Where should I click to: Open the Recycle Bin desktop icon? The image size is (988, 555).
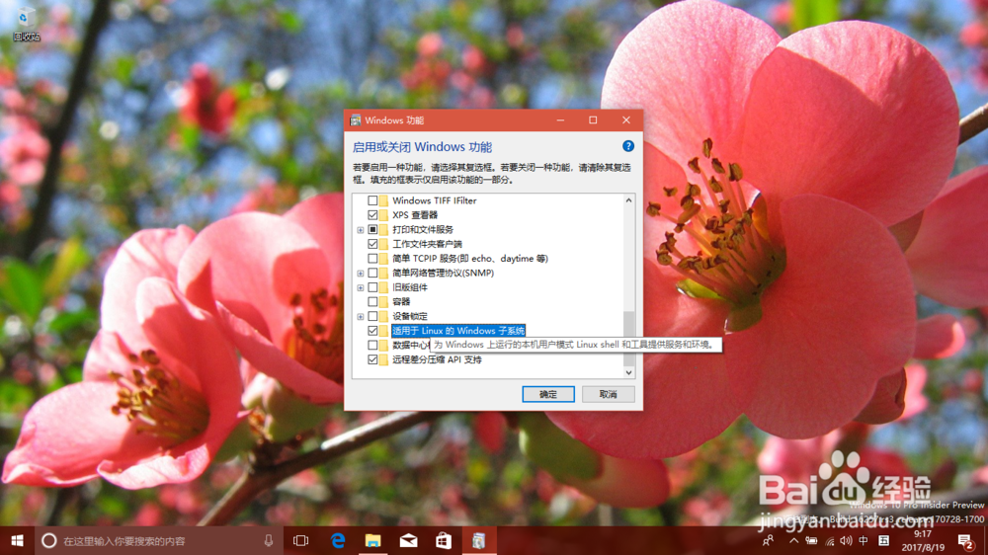pyautogui.click(x=26, y=26)
